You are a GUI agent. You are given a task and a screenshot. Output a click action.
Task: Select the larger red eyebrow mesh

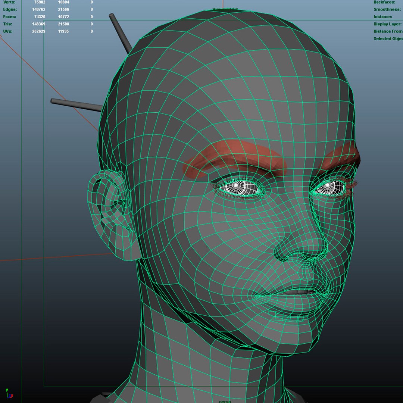point(234,158)
